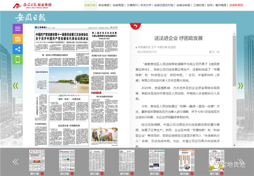Download PDF of 第02版
Screen dimensions: 254x176
coord(72,174)
